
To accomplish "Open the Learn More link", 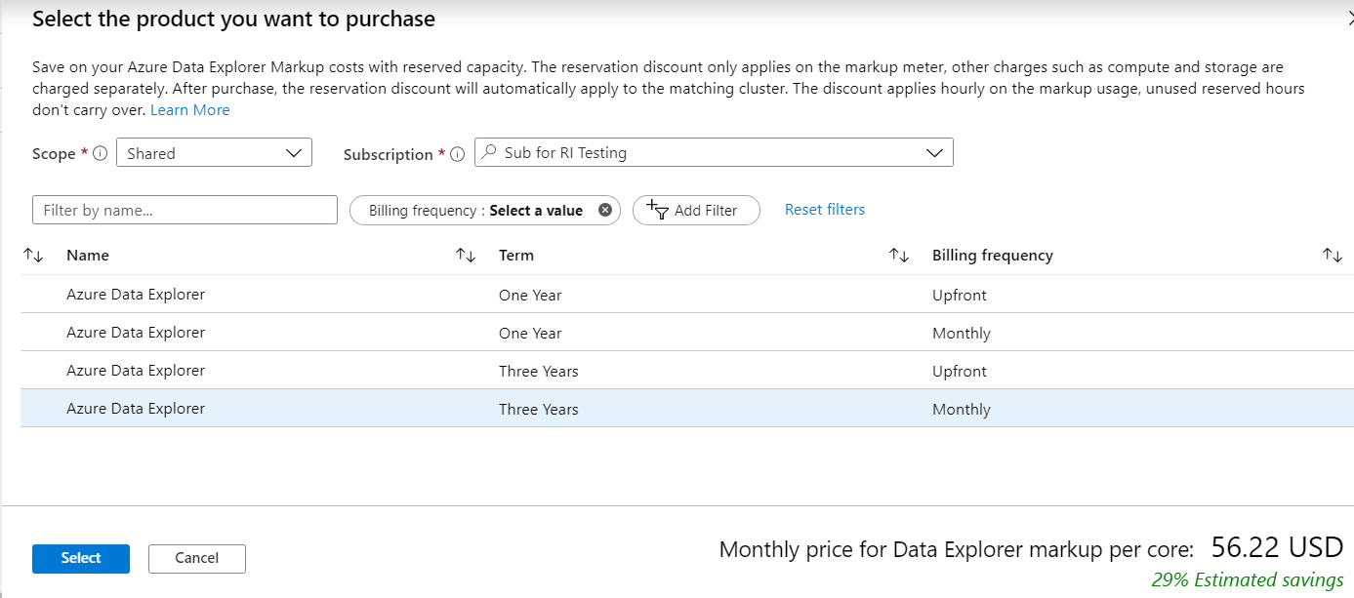I will click(190, 110).
